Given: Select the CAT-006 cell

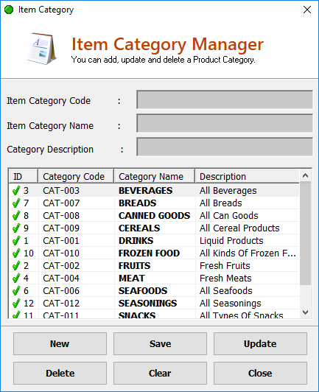Looking at the screenshot, I should tap(61, 291).
